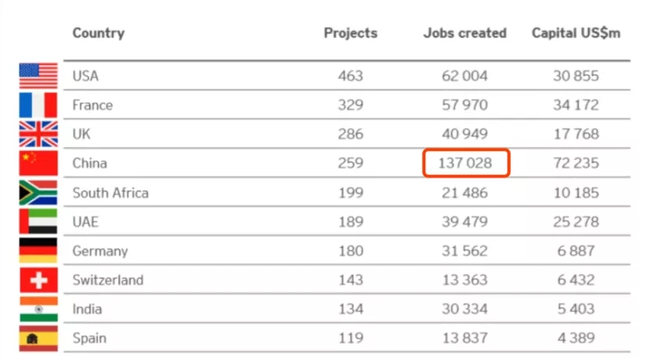Click the India flag icon
This screenshot has height=358, width=650.
point(38,309)
